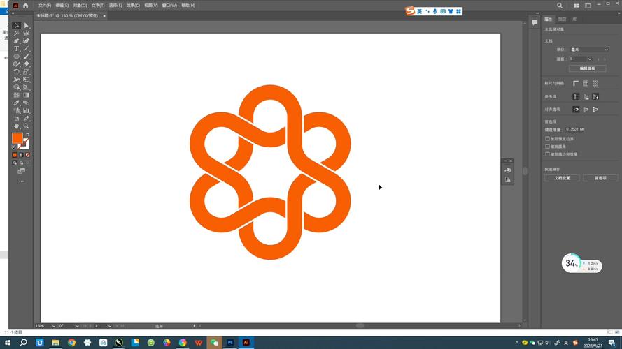Viewport: 622px width, 349px height.
Task: Enable scale strokes and effects checkbox
Action: pyautogui.click(x=547, y=154)
